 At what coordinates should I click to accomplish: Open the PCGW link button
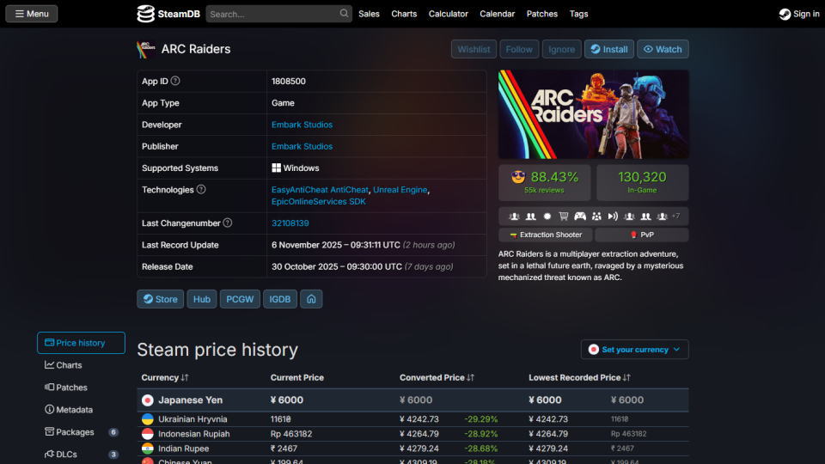point(240,299)
